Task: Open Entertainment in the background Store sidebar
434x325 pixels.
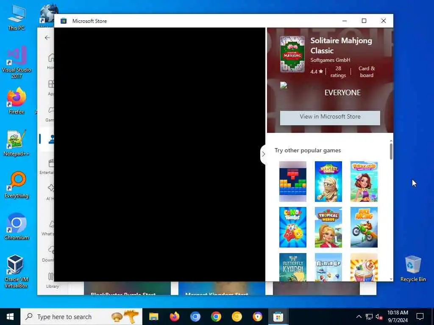Action: [x=47, y=166]
